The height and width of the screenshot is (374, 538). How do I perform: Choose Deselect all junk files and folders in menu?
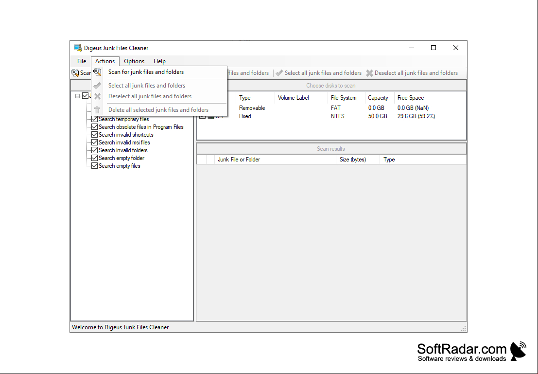pyautogui.click(x=159, y=96)
